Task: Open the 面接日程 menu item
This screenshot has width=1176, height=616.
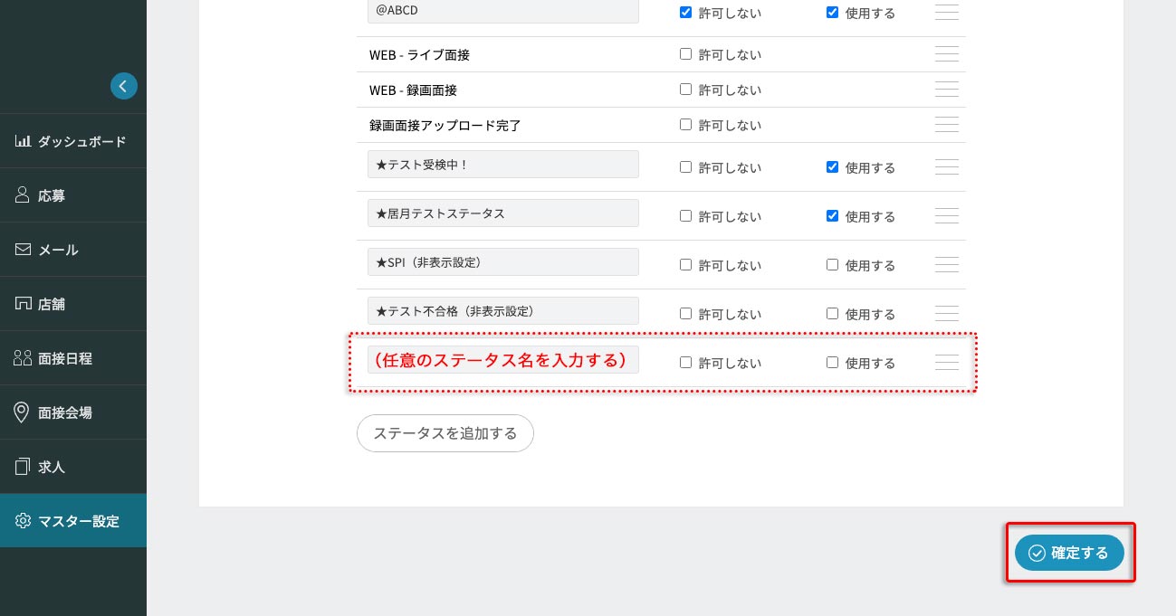Action: [x=65, y=358]
